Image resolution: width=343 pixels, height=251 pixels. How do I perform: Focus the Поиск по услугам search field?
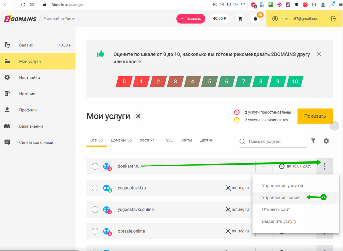(x=273, y=142)
